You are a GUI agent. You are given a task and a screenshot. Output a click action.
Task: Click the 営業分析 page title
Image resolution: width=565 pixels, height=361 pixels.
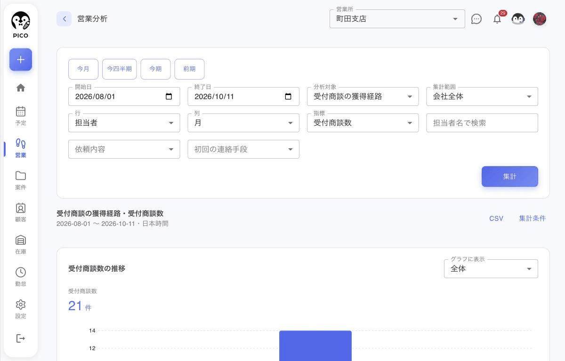click(x=92, y=19)
